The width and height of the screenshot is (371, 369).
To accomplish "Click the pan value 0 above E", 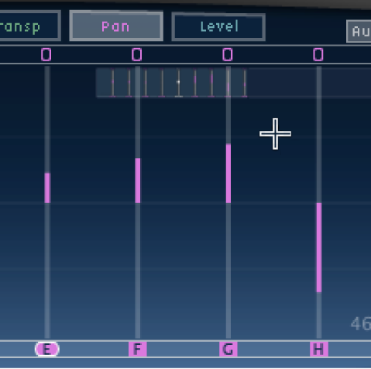I will (x=46, y=55).
